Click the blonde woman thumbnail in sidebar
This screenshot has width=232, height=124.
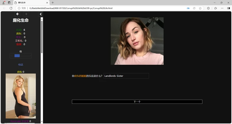tap(21, 96)
